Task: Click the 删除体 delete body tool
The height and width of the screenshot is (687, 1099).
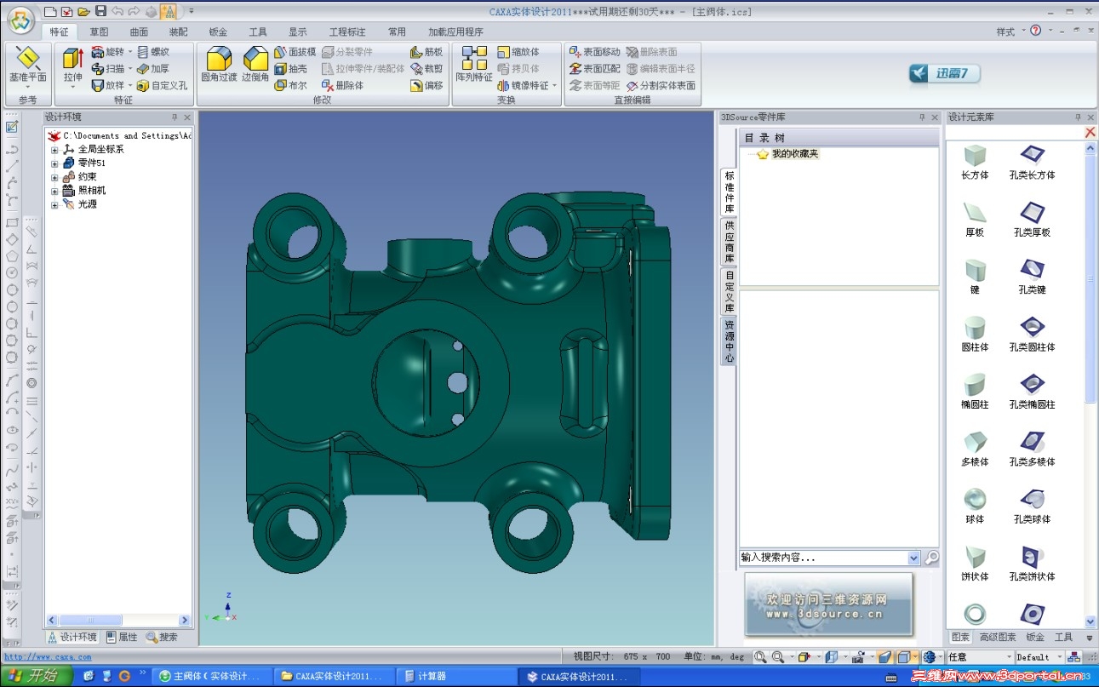Action: coord(342,86)
